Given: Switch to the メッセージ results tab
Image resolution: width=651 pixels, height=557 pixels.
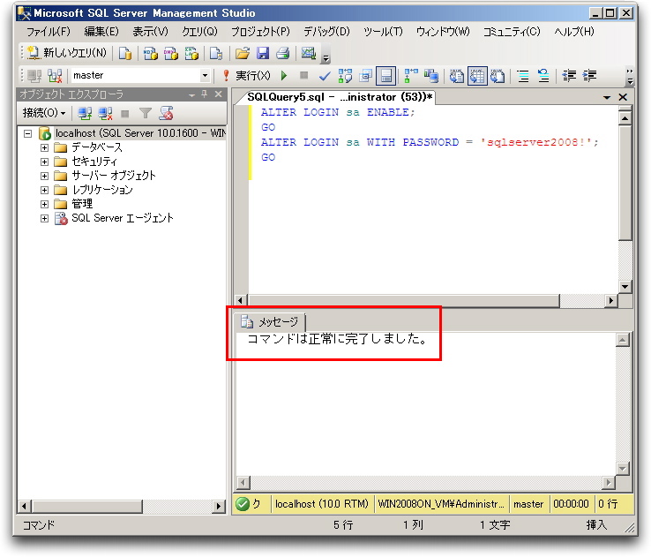Looking at the screenshot, I should coord(270,321).
